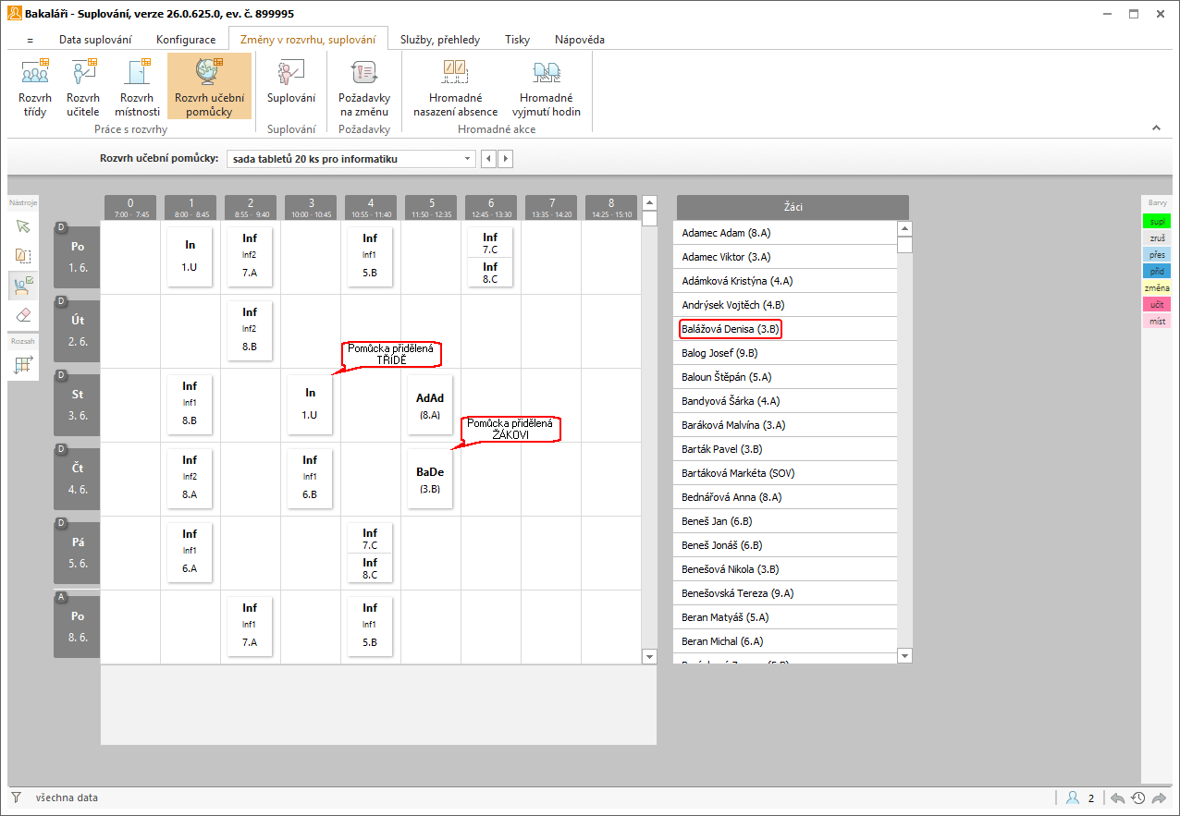The image size is (1180, 816).
Task: Select Thursday's Inf2 8.A lesson card
Action: [190, 479]
